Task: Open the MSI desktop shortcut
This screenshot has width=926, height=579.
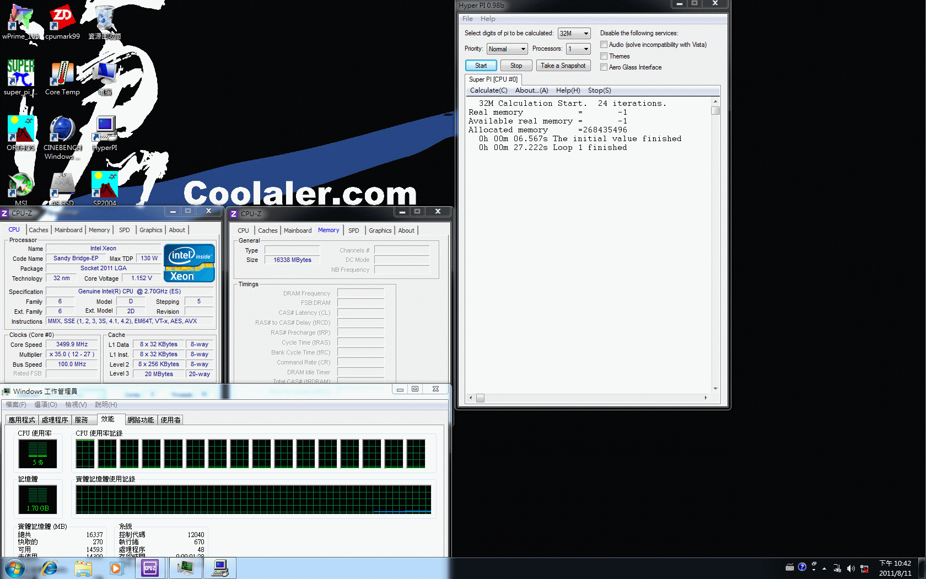Action: tap(21, 189)
